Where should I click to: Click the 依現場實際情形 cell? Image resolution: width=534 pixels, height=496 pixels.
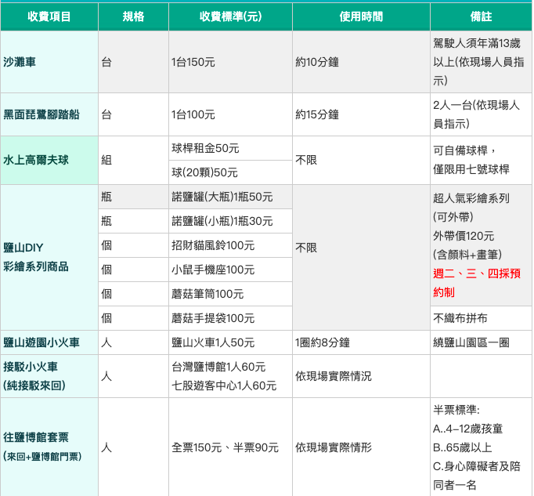click(x=361, y=447)
